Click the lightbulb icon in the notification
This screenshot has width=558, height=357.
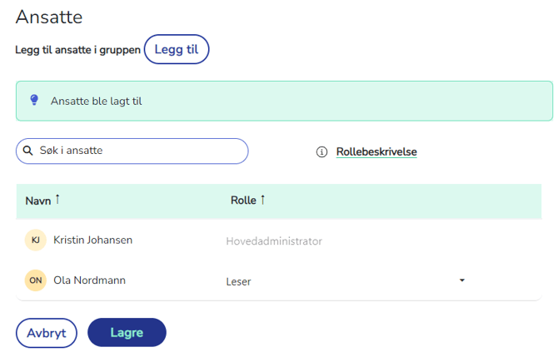(x=34, y=100)
